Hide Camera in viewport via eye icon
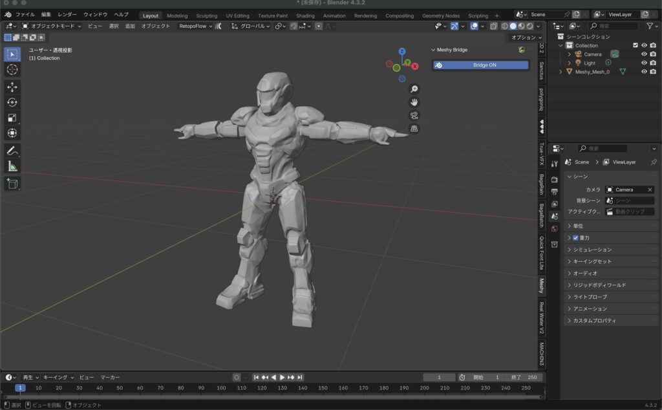 tap(644, 54)
